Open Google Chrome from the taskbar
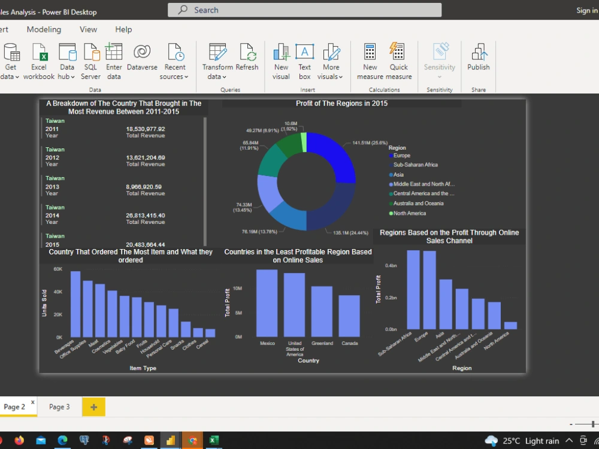The image size is (599, 449). [x=192, y=441]
